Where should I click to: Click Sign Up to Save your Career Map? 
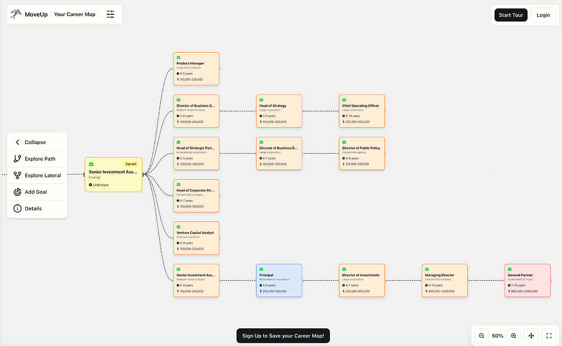pos(283,336)
